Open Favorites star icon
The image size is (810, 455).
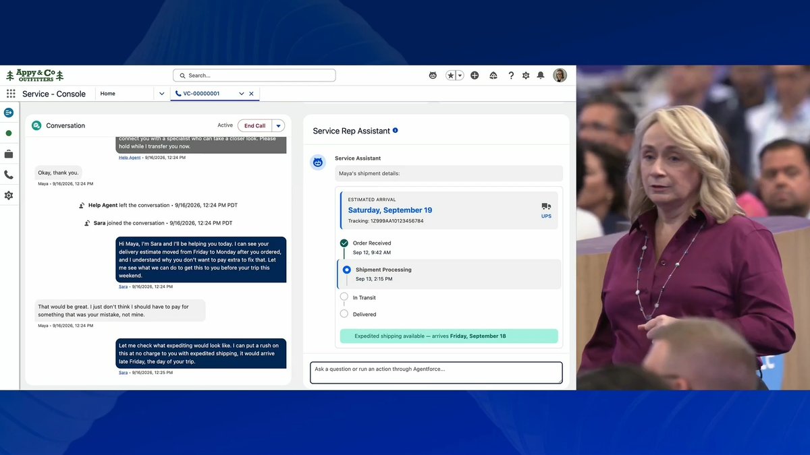click(x=451, y=75)
